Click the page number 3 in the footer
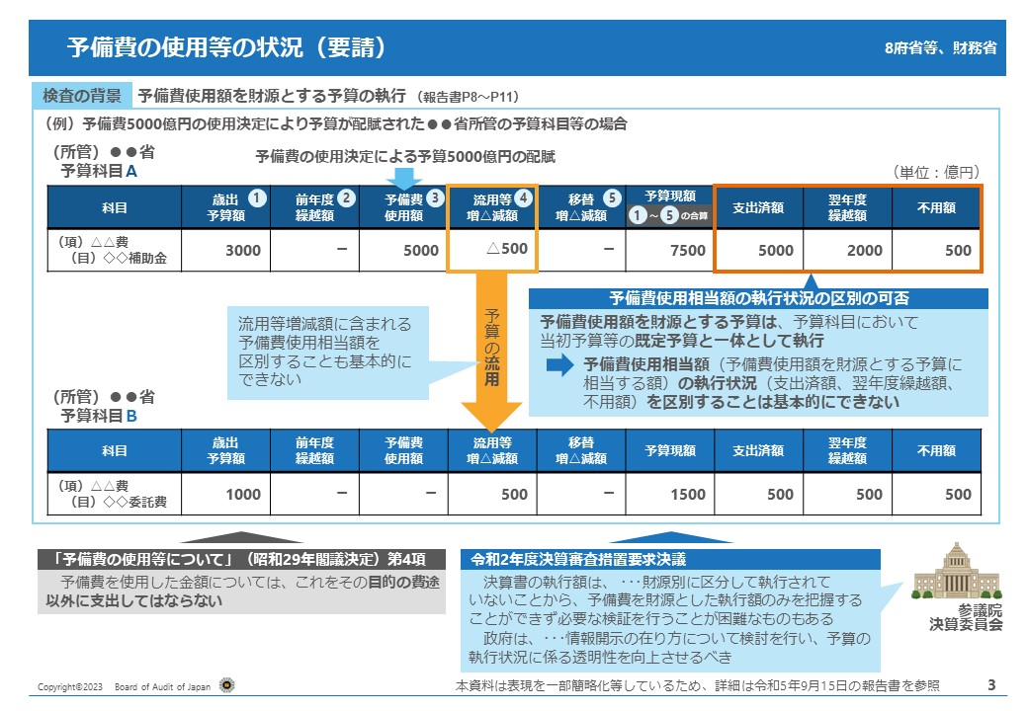 pos(991,684)
